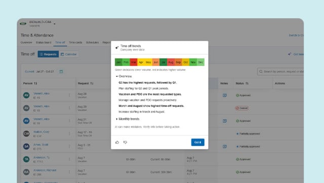The height and width of the screenshot is (183, 324).
Task: Click Approved status in Anderson, Ty row
Action: (x=243, y=159)
